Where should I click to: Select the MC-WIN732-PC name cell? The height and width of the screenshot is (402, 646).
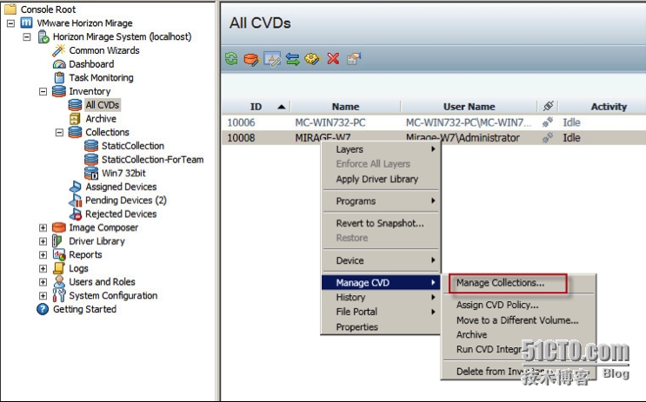tap(330, 122)
